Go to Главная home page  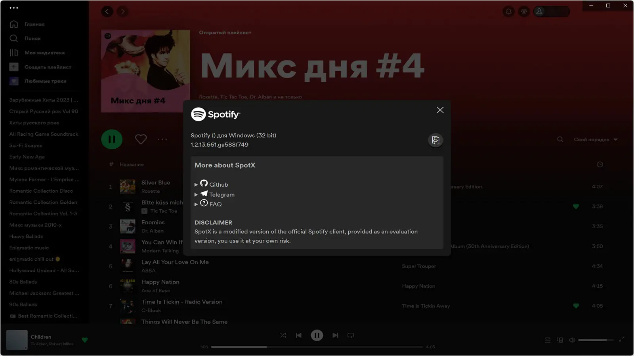27,24
